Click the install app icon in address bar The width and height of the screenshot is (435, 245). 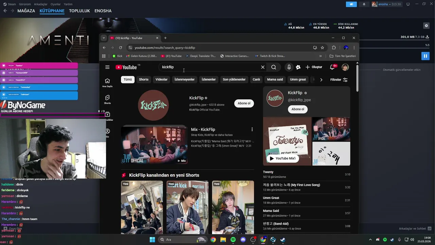(x=315, y=48)
